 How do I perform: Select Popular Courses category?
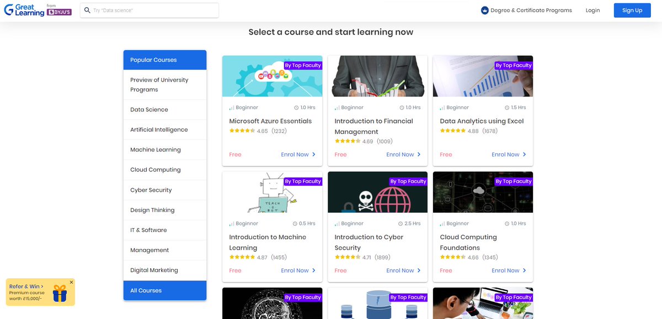pyautogui.click(x=165, y=60)
